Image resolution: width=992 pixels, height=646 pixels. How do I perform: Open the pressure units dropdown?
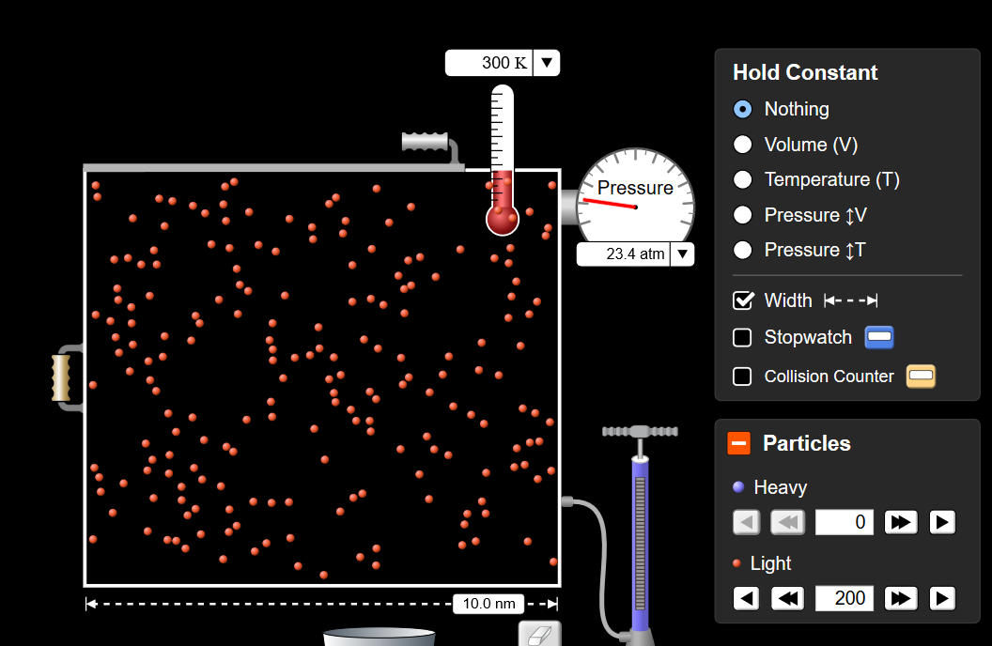(x=682, y=254)
